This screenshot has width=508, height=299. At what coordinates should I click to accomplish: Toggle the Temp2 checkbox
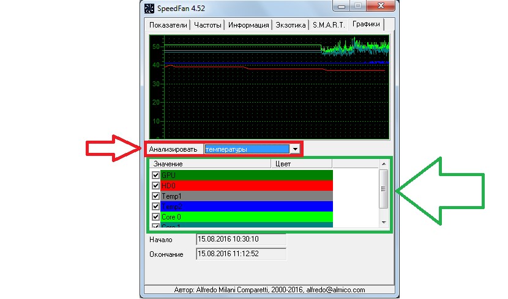tap(155, 206)
